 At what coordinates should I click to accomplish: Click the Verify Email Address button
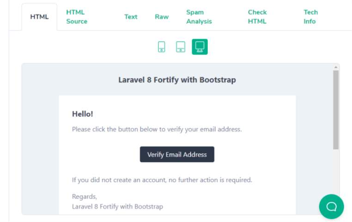(x=177, y=154)
